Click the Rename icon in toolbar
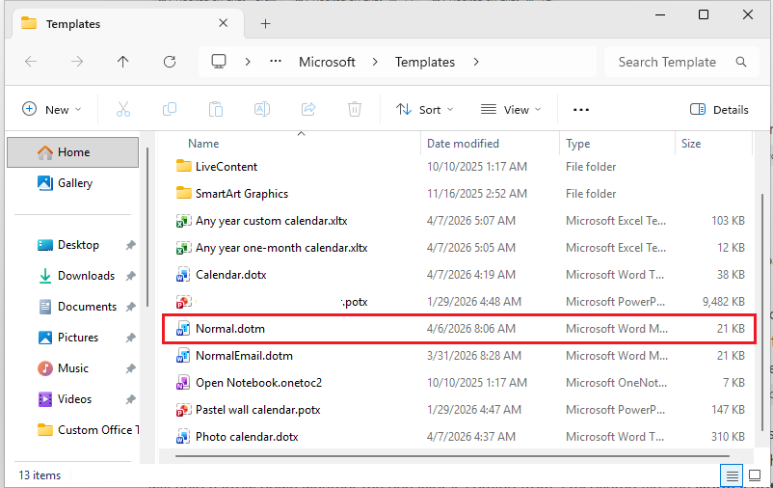This screenshot has height=488, width=773. 262,109
